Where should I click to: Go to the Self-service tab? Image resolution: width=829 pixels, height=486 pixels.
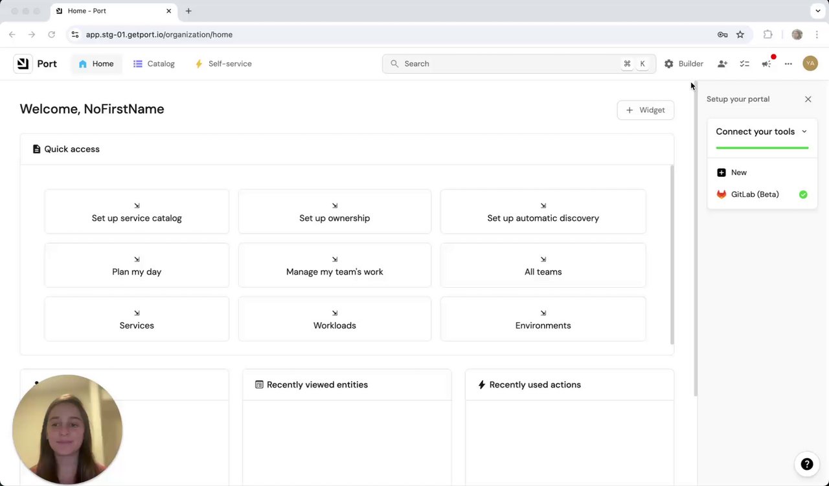[x=223, y=64]
